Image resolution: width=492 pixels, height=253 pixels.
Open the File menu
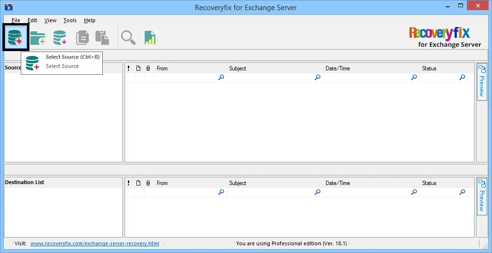(16, 20)
